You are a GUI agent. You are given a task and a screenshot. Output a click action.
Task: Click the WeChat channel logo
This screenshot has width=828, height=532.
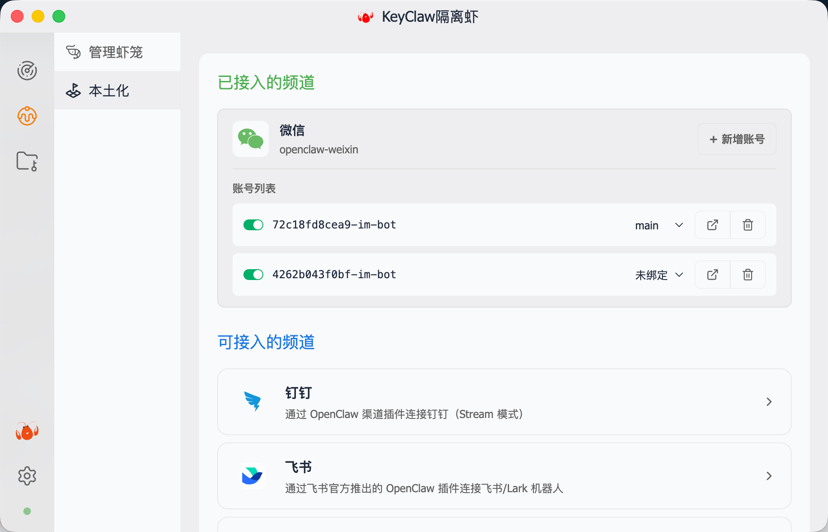point(251,139)
